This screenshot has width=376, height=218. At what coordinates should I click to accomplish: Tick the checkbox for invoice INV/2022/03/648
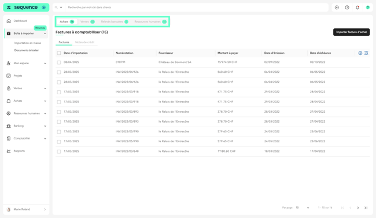coord(59,152)
